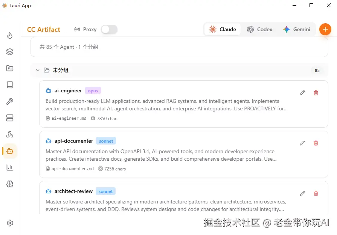Open the book sidebar icon
This screenshot has width=337, height=235.
pos(10,84)
